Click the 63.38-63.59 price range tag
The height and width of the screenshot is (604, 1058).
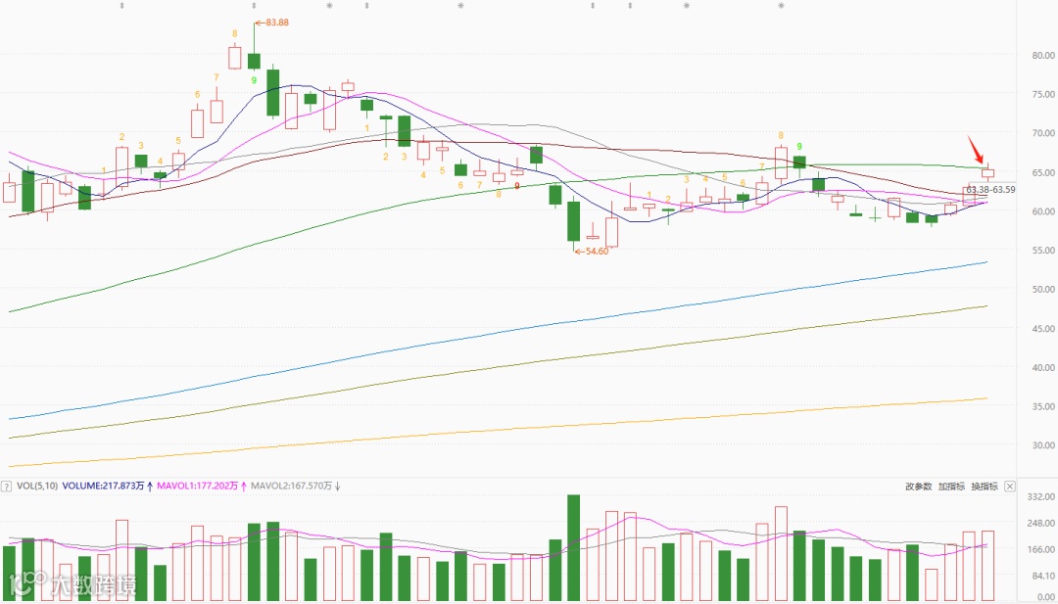tap(990, 190)
